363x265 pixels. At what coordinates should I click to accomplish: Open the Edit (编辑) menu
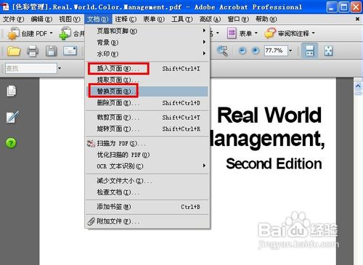click(x=41, y=19)
